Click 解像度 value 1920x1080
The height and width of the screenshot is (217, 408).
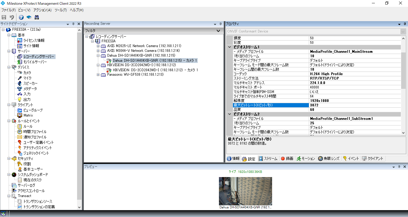[x=355, y=101]
